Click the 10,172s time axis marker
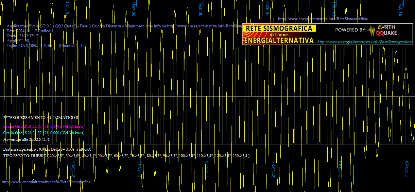 click(67, 8)
